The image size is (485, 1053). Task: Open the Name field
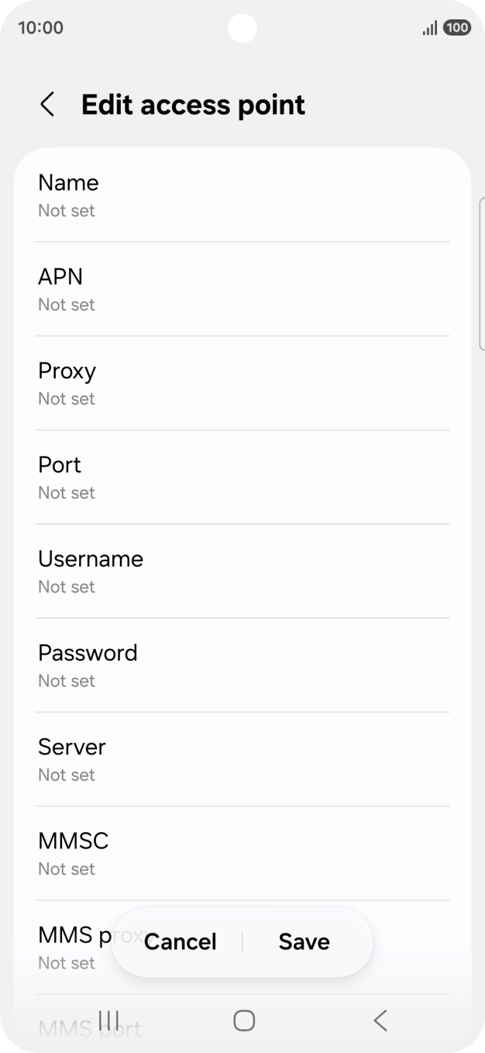pos(242,195)
